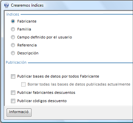Select the Fabricante radio button

13,21
